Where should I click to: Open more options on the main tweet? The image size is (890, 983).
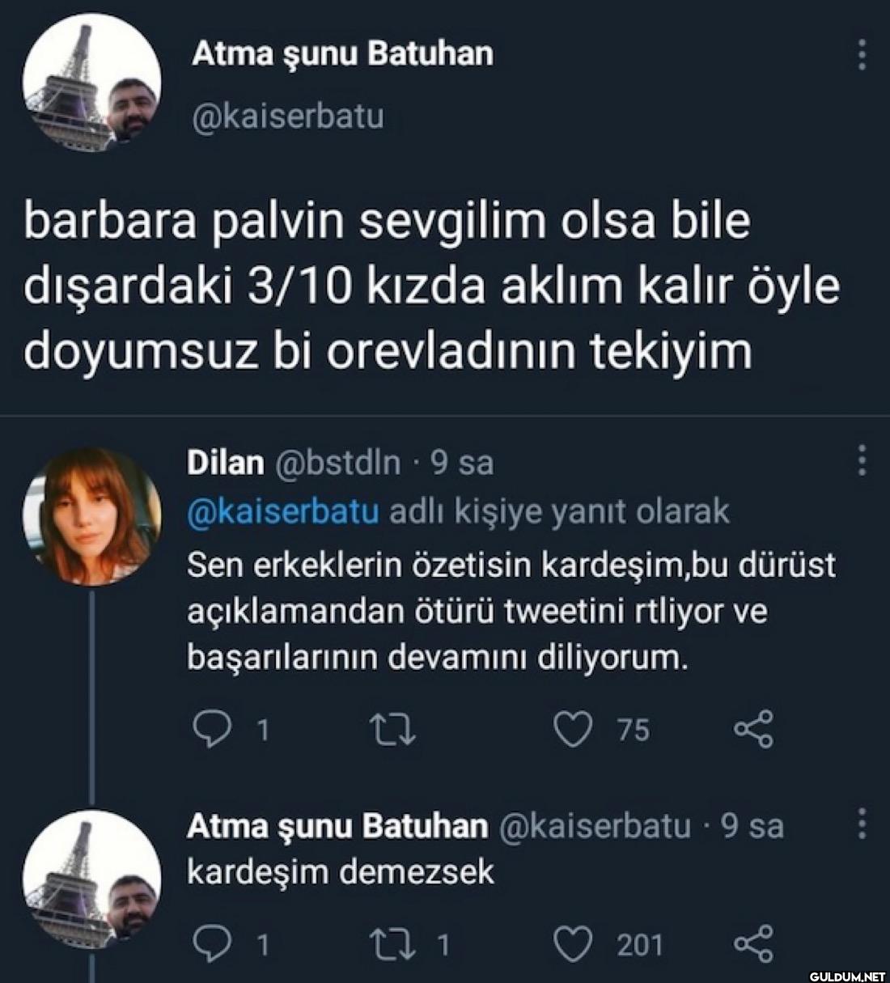(x=862, y=55)
